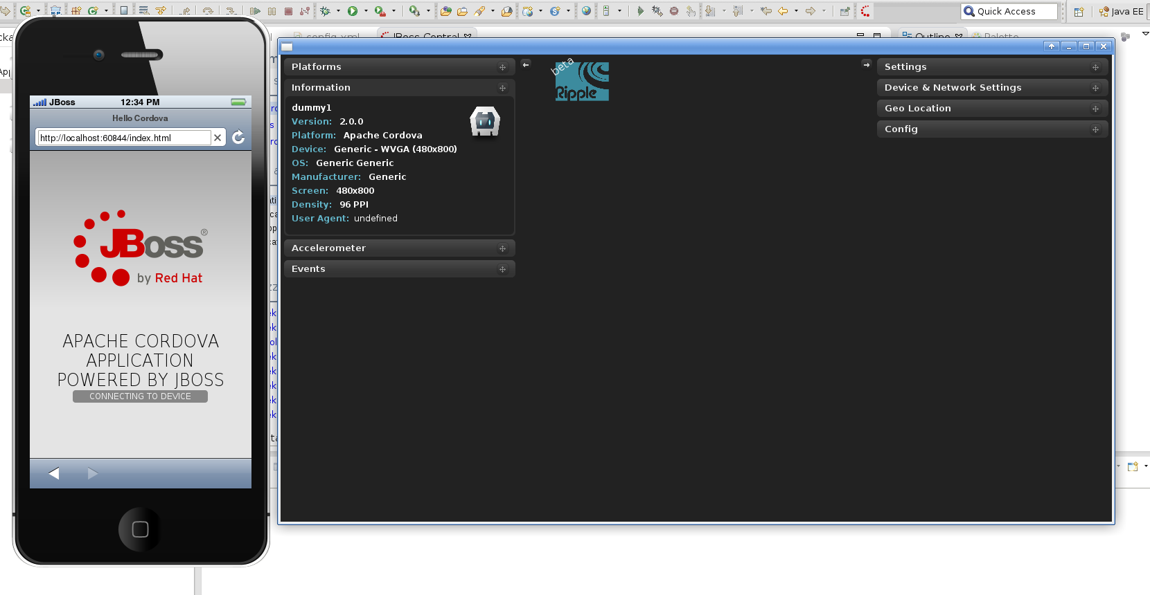Click the Debug bug icon in toolbar
This screenshot has height=595, width=1150.
pyautogui.click(x=325, y=11)
